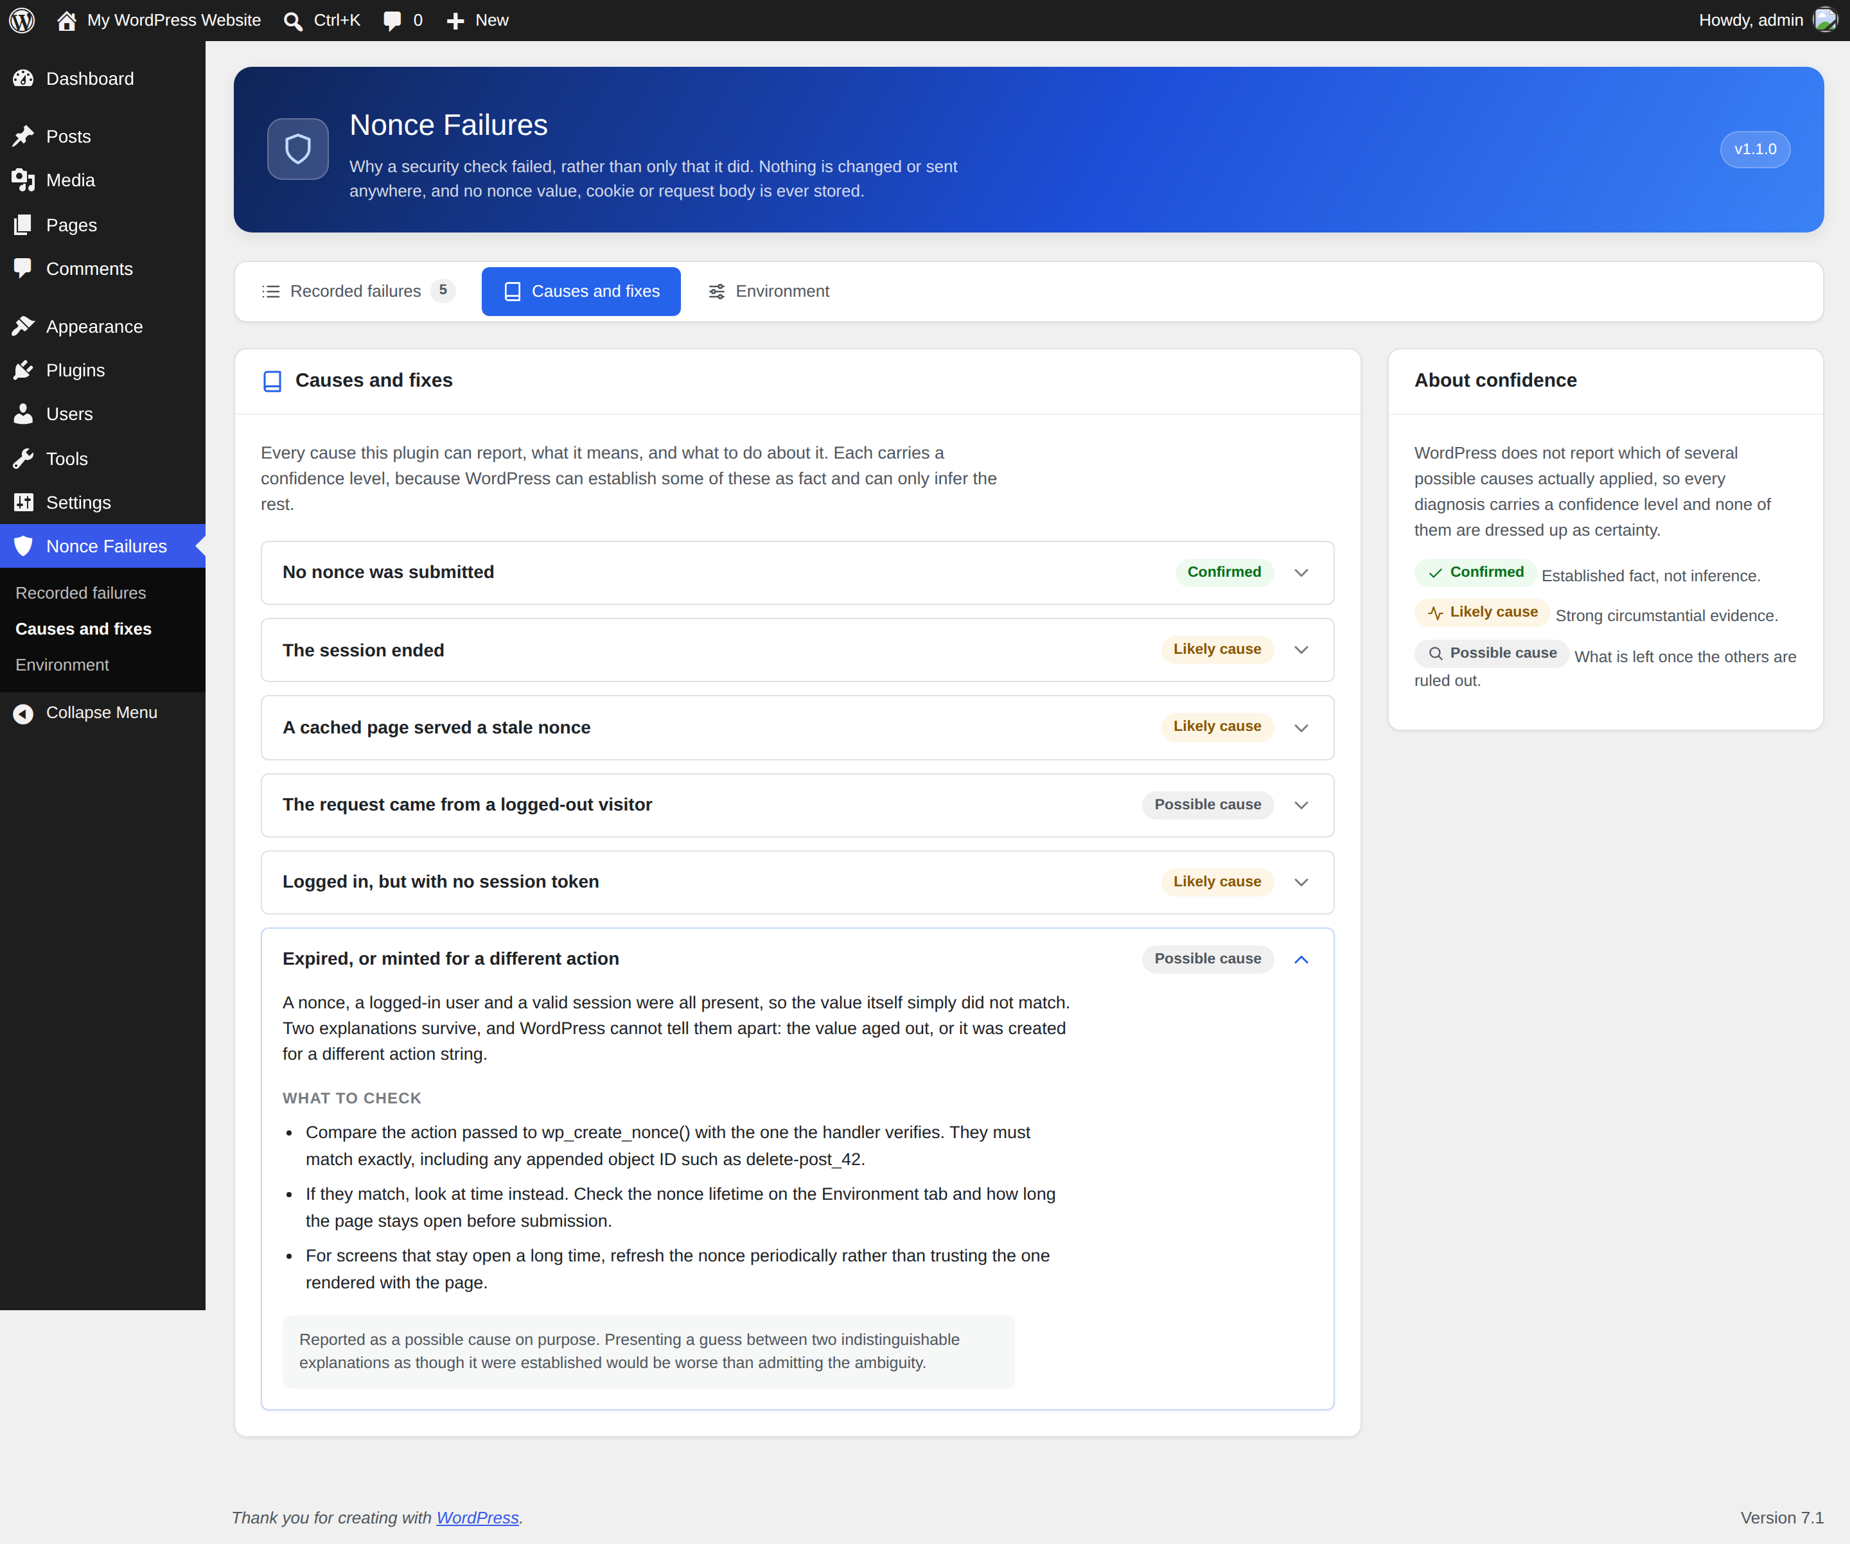The width and height of the screenshot is (1850, 1544).
Task: Click the WHAT TO CHECK subheading
Action: click(x=353, y=1098)
